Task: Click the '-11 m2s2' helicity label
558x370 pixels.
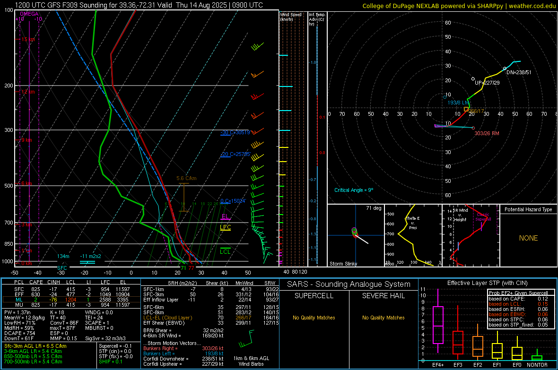Action: click(x=90, y=256)
